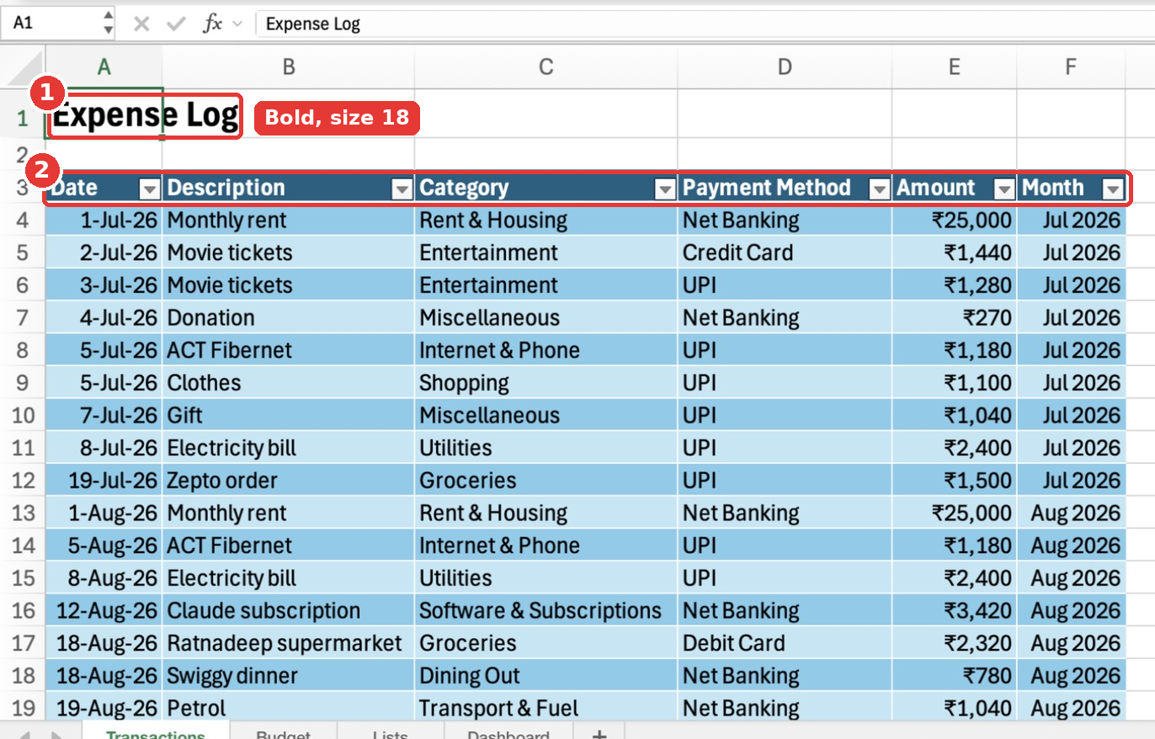Image resolution: width=1155 pixels, height=739 pixels.
Task: Open the Category column filter dropdown
Action: [665, 189]
